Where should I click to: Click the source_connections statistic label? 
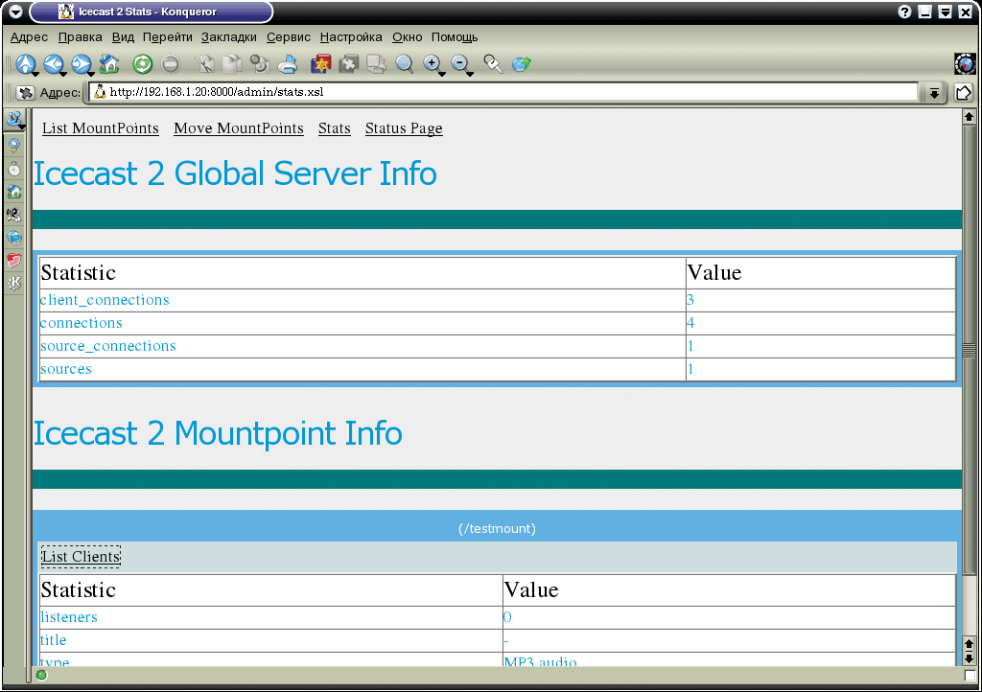(108, 346)
